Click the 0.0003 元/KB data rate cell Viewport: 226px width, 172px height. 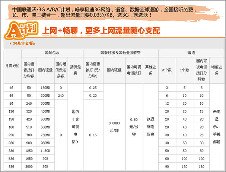114,127
